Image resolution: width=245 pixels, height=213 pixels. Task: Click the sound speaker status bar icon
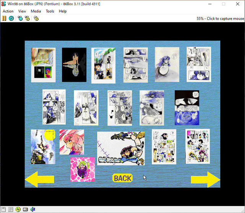(33, 210)
